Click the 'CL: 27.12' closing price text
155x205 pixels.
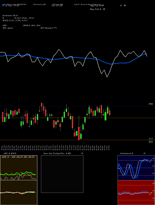[x=57, y=6]
